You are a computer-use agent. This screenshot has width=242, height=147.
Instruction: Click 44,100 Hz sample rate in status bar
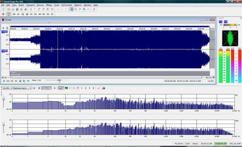tap(179, 144)
